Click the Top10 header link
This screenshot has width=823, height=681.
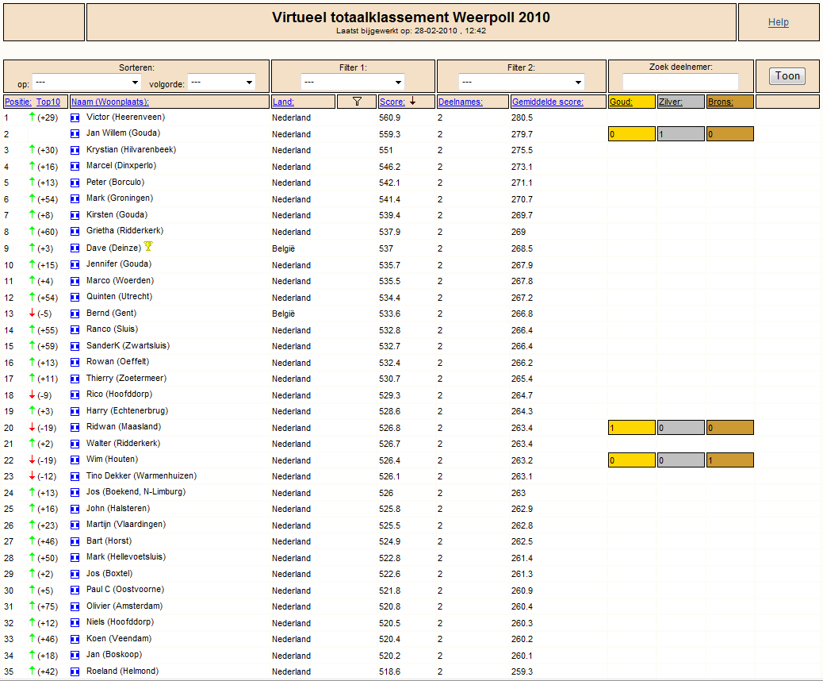(48, 102)
